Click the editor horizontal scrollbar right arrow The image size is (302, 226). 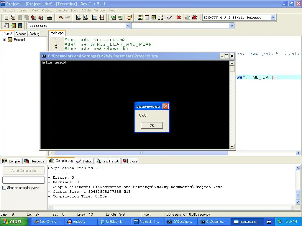(x=298, y=153)
